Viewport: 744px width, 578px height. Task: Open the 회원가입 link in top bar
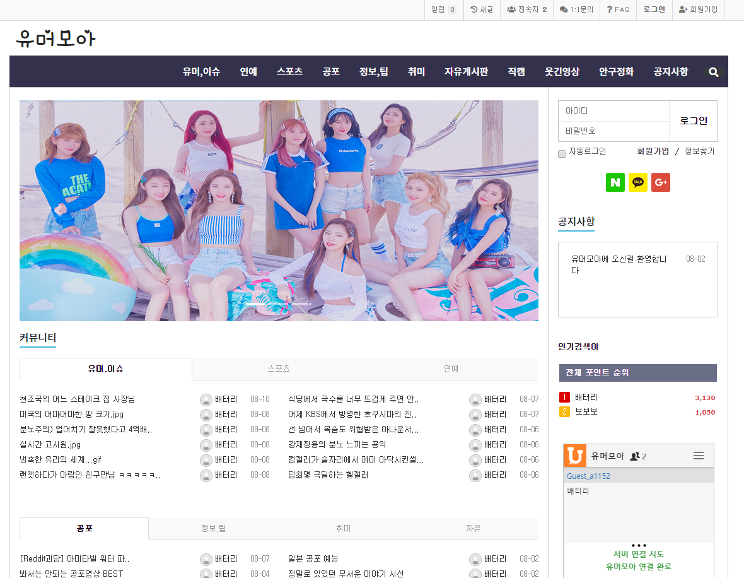698,10
